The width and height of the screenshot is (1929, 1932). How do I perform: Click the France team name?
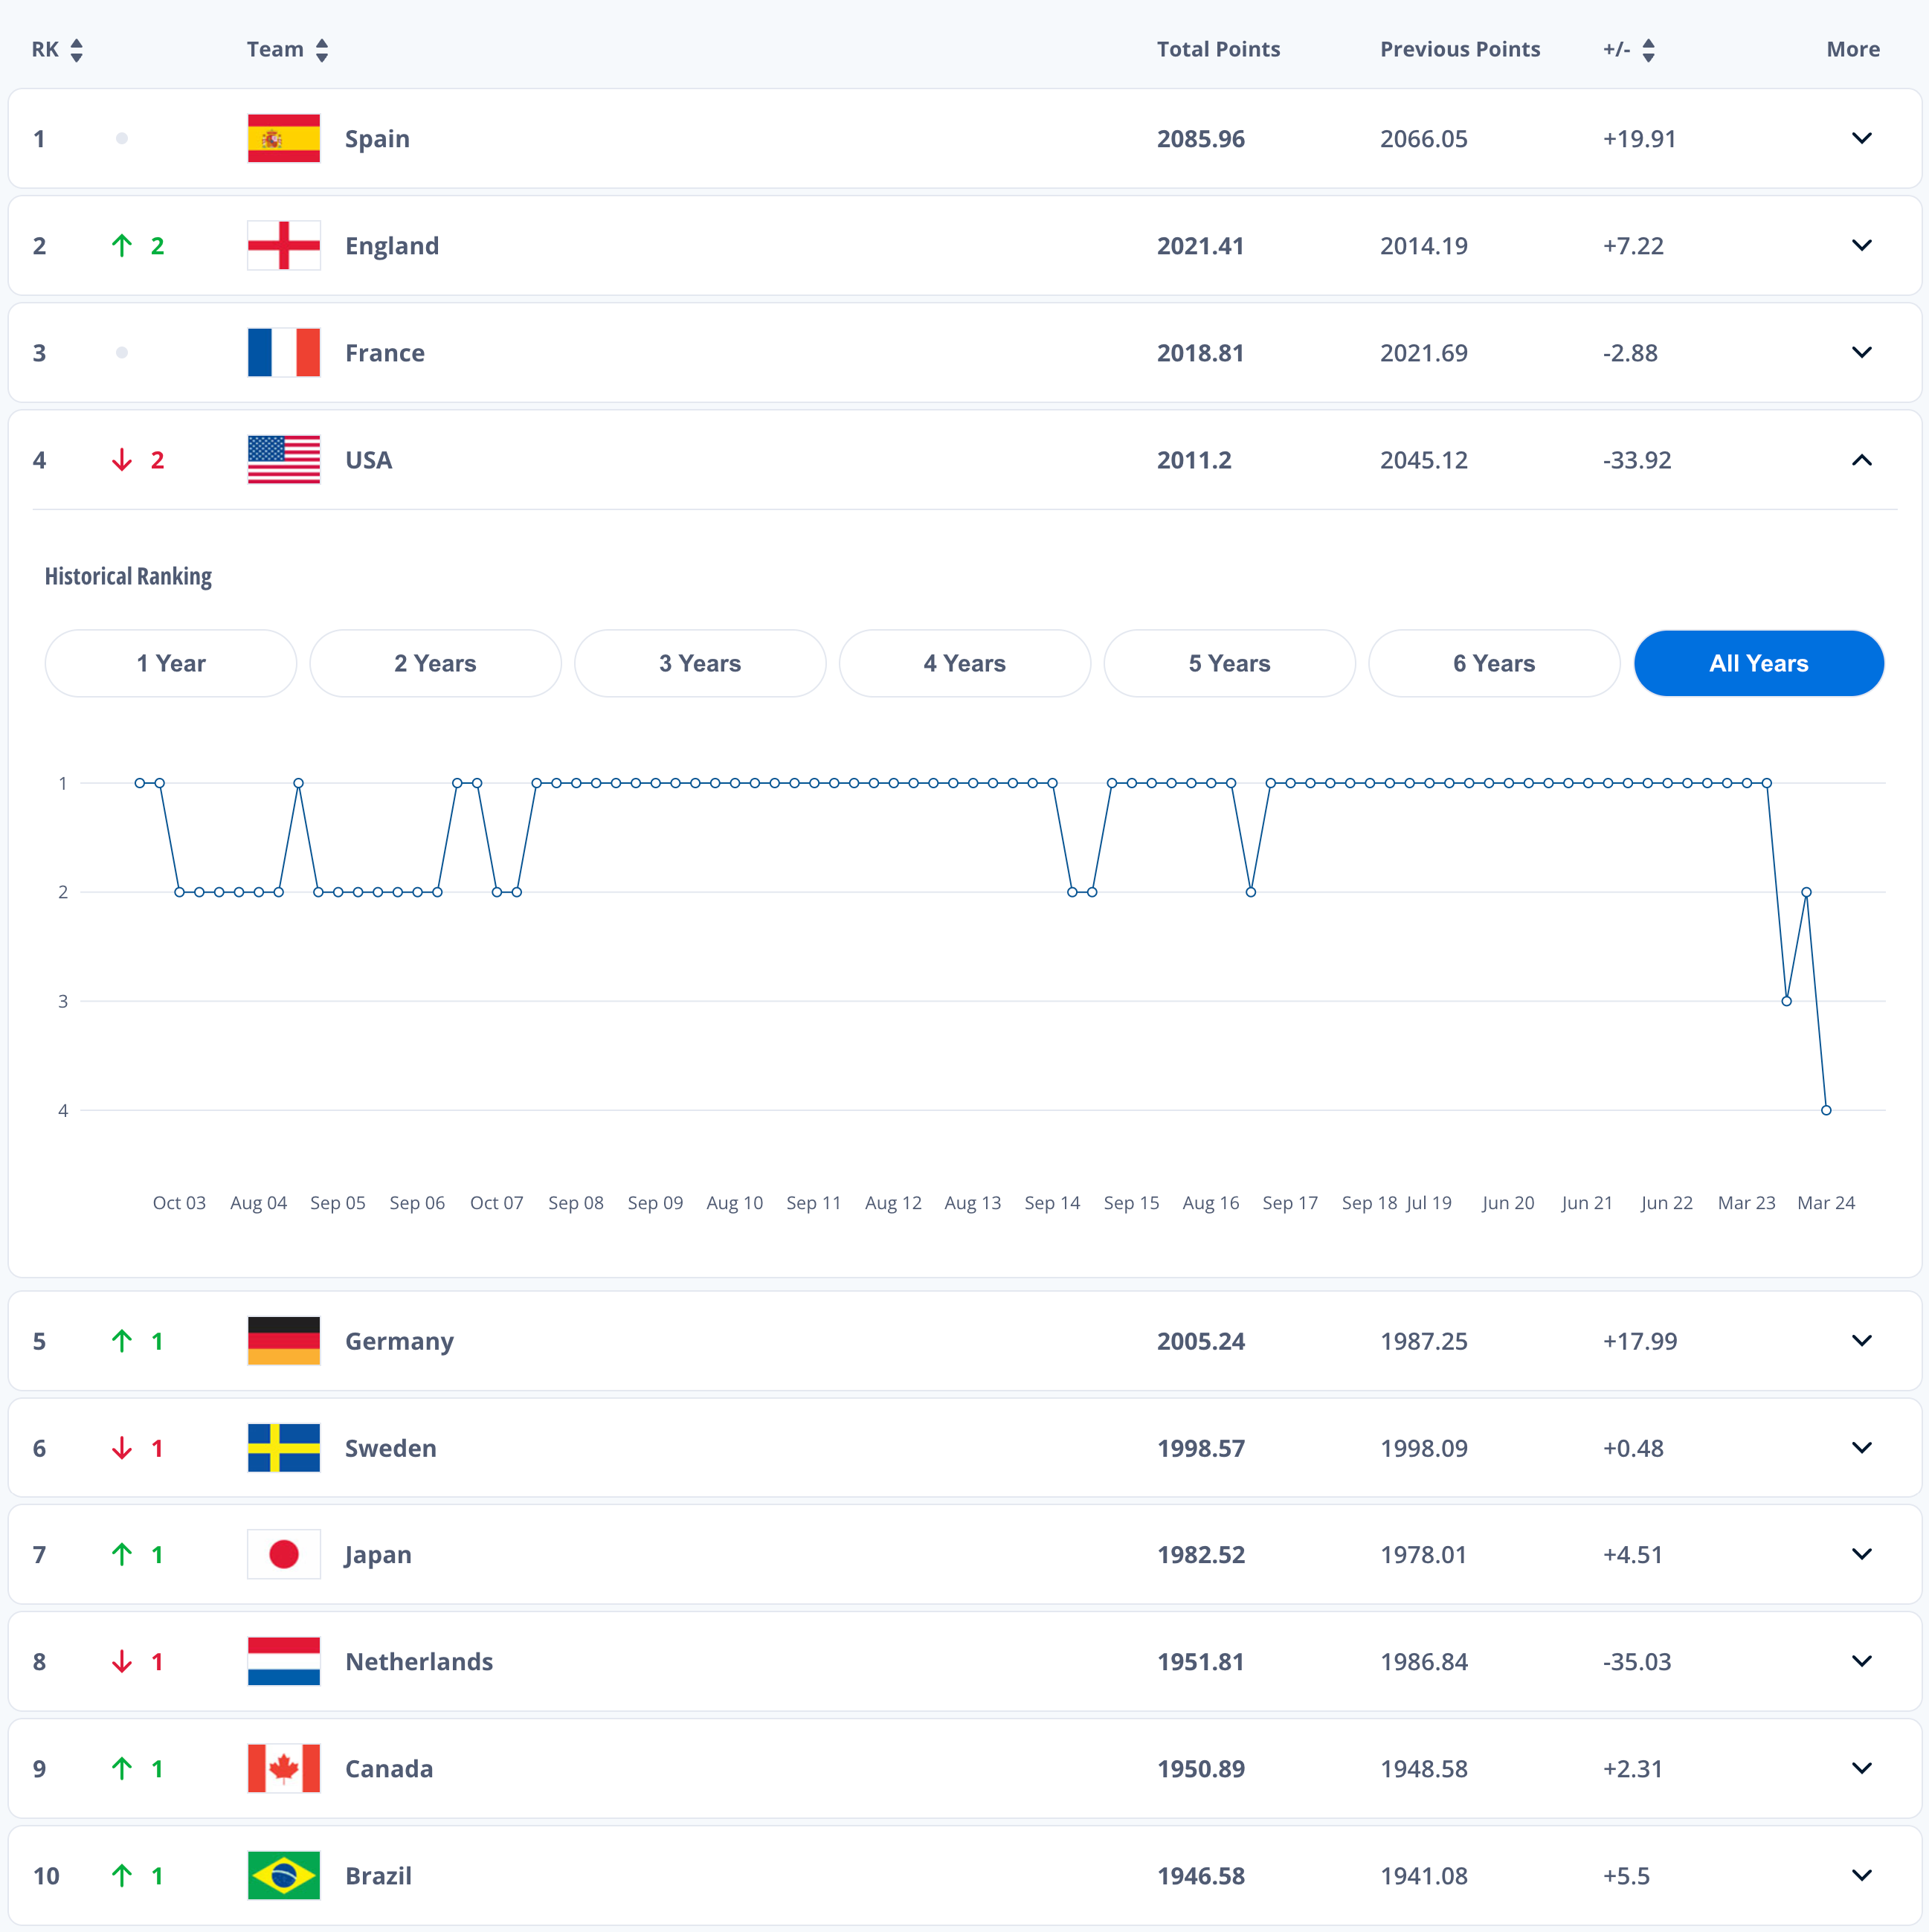pos(385,353)
